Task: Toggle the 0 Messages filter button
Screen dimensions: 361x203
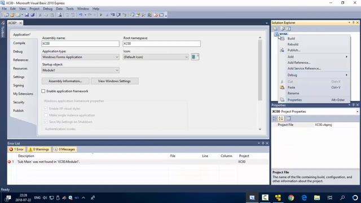Action: tap(64, 149)
